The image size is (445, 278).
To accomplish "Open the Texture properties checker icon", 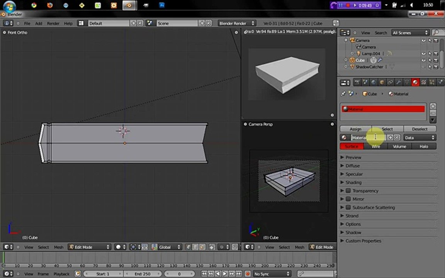I will tap(423, 83).
